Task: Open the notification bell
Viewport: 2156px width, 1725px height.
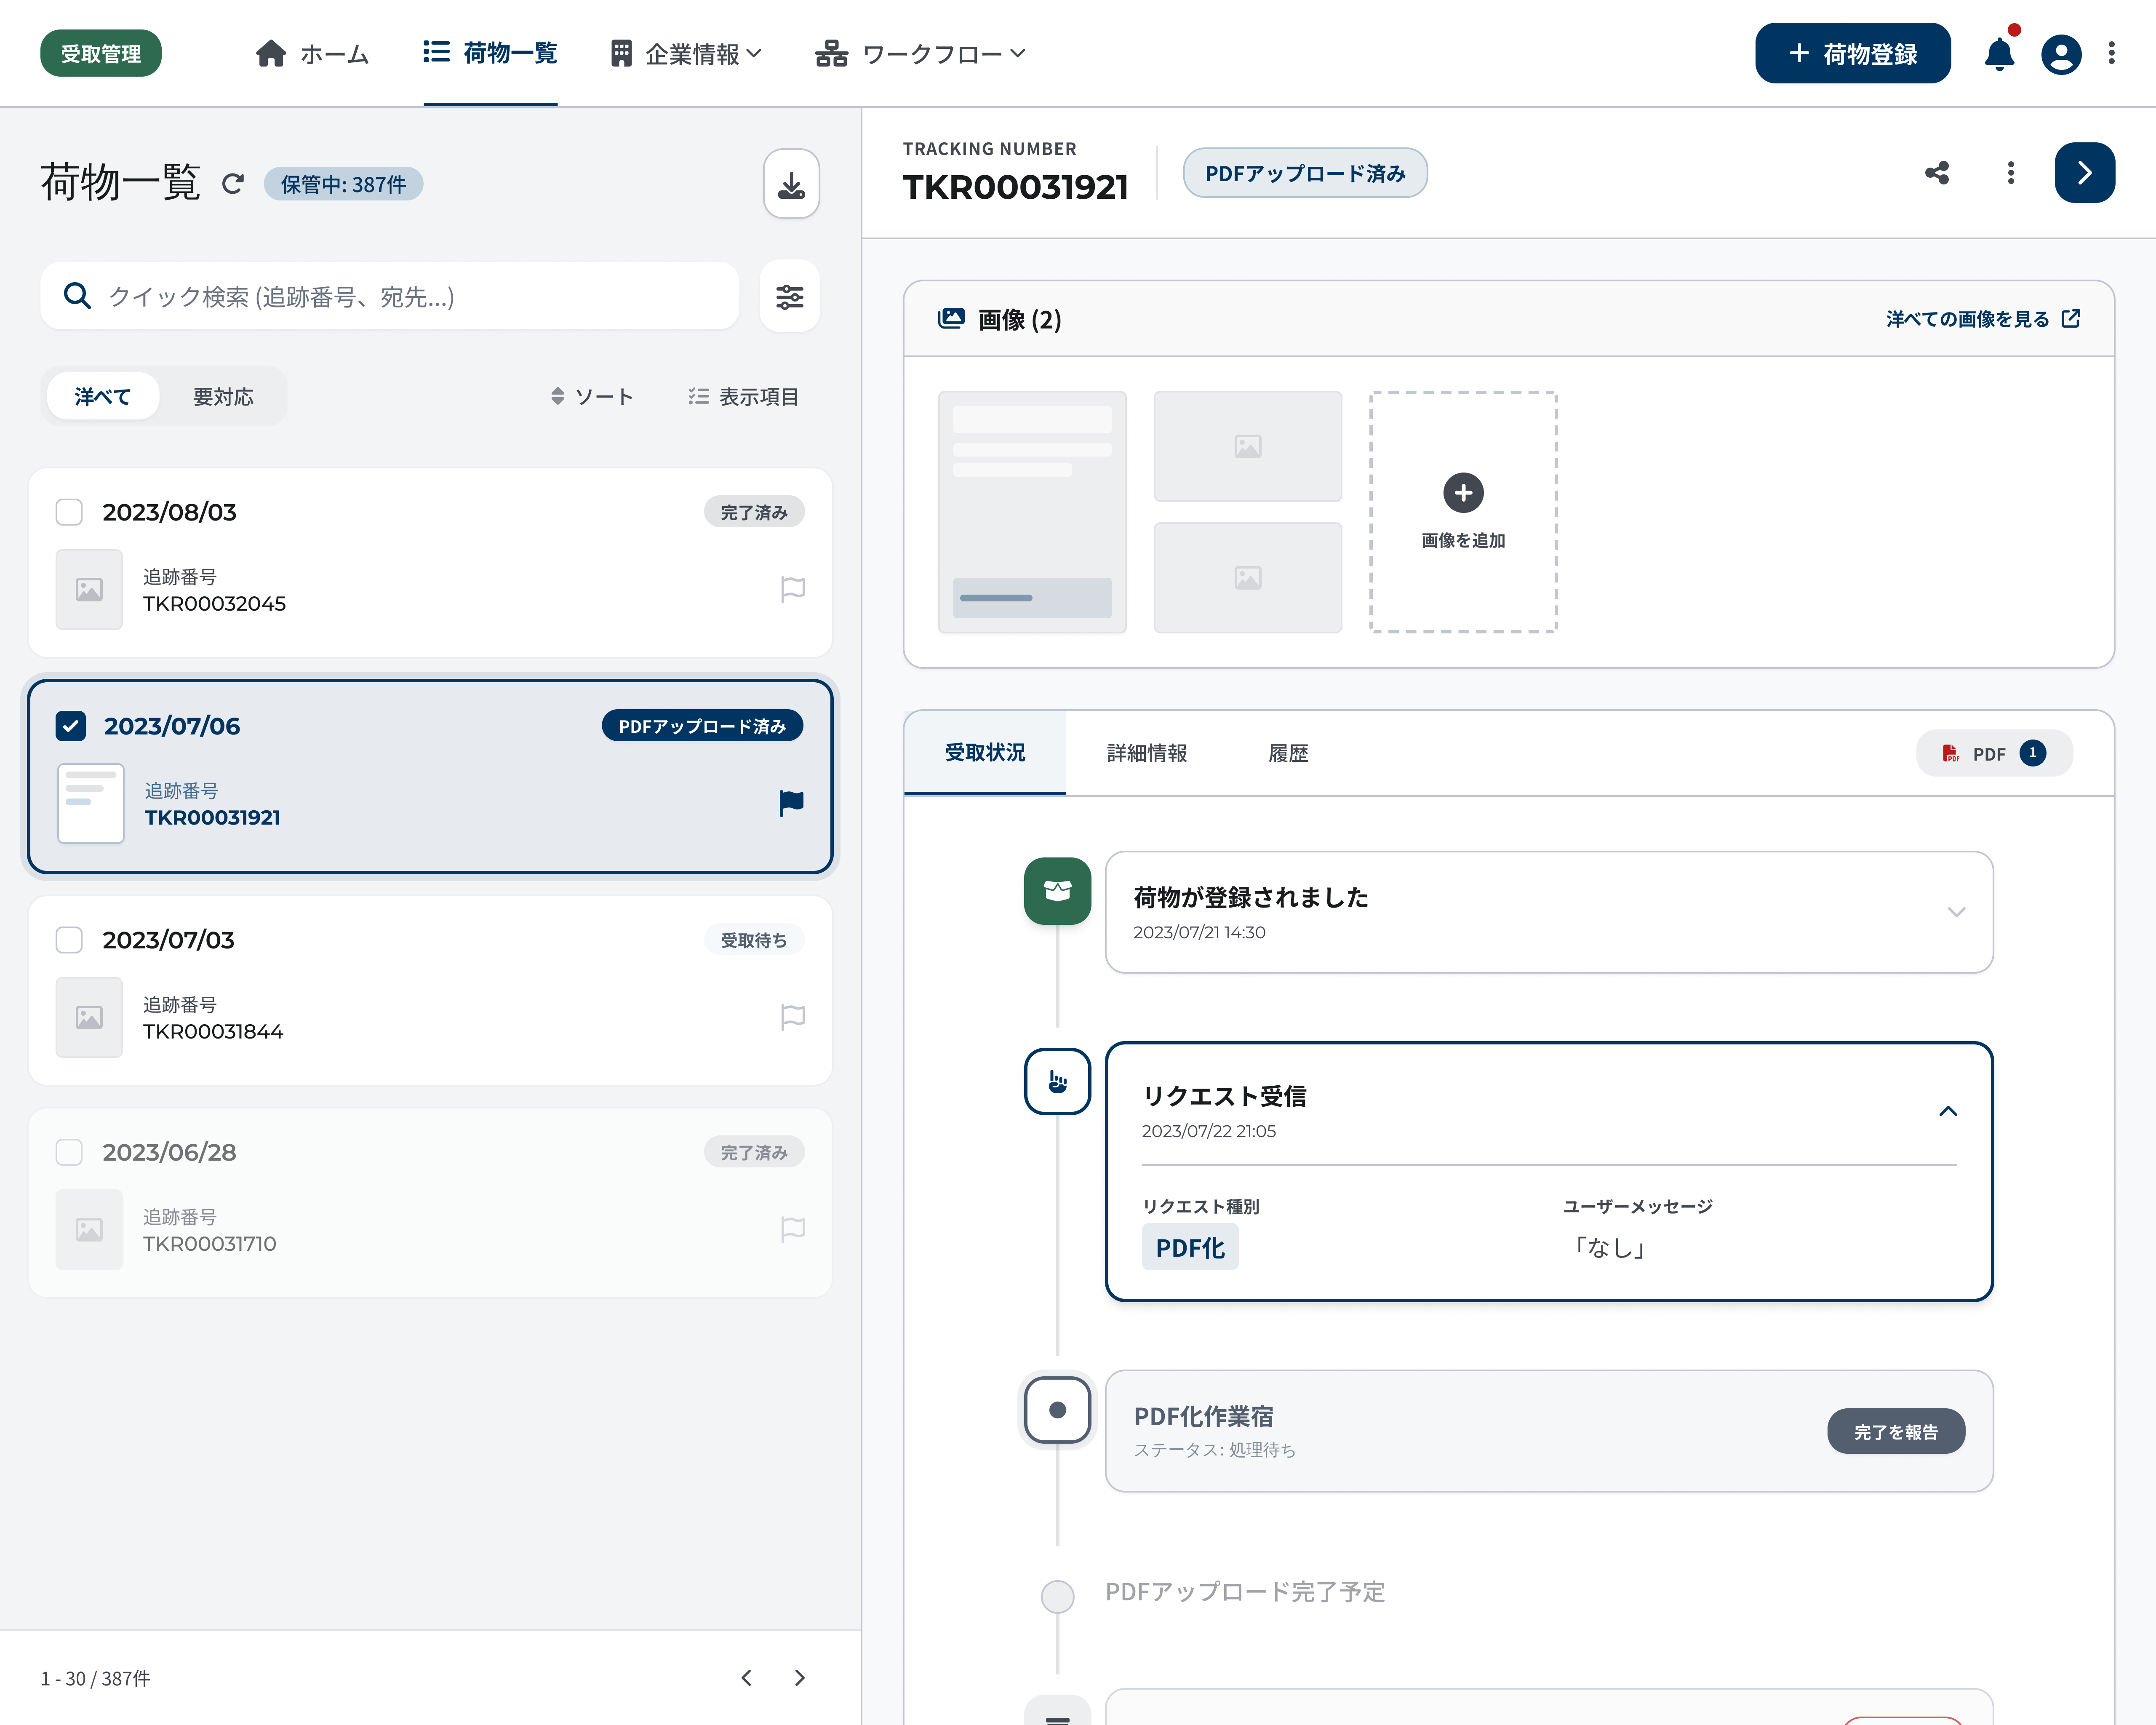Action: pos(1998,54)
